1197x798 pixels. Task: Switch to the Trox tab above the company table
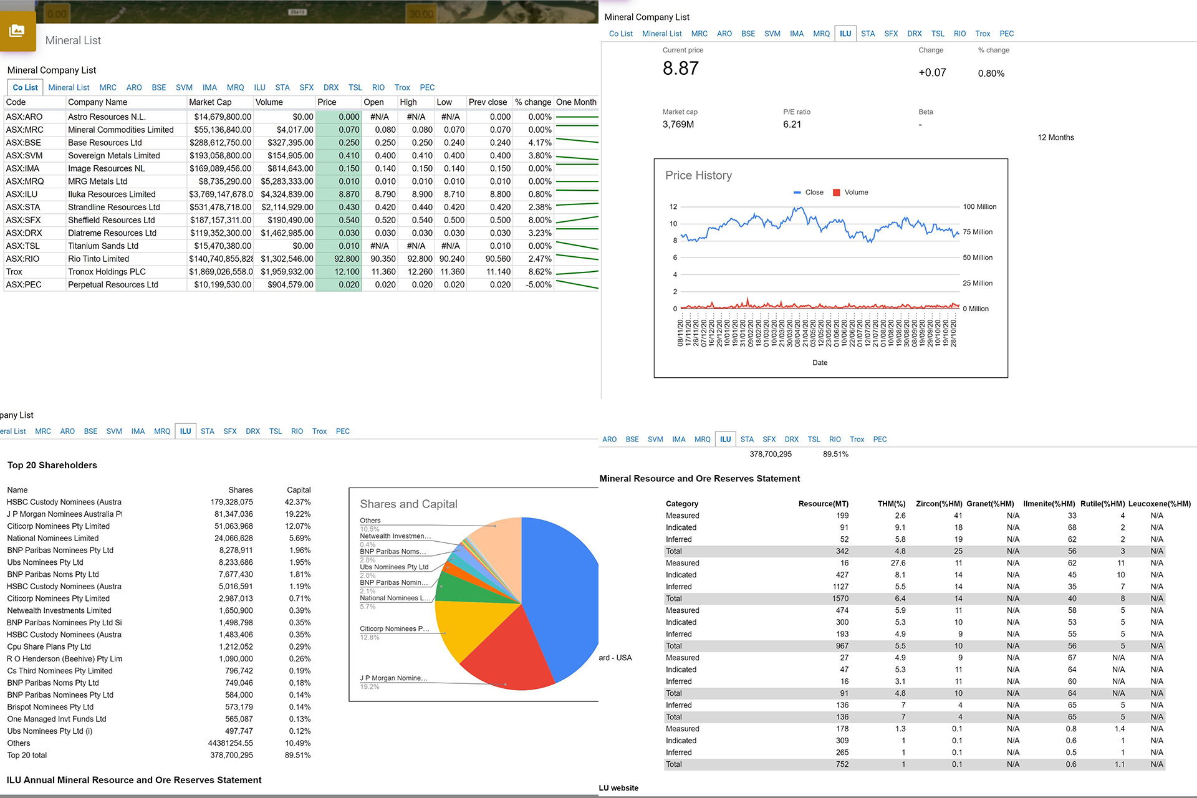click(x=402, y=88)
